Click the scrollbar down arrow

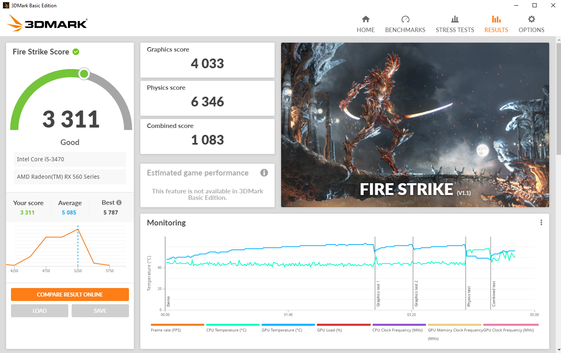tap(558, 350)
